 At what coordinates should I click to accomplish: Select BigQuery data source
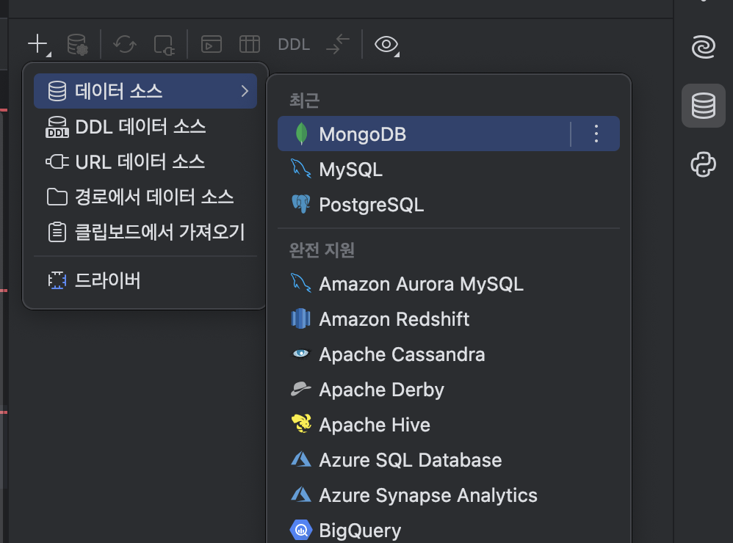(x=448, y=531)
